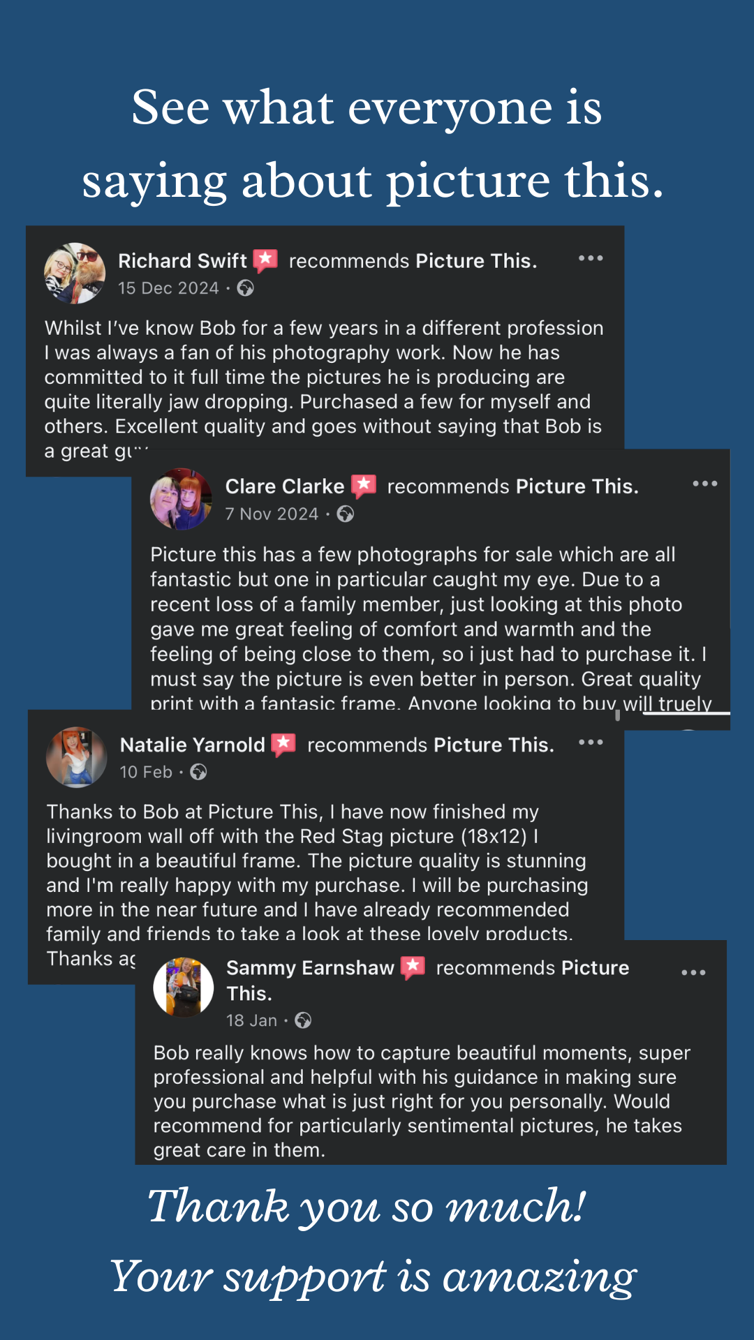This screenshot has height=1340, width=754.
Task: Open options menu on Sammy Earnshaw's review
Action: [693, 972]
